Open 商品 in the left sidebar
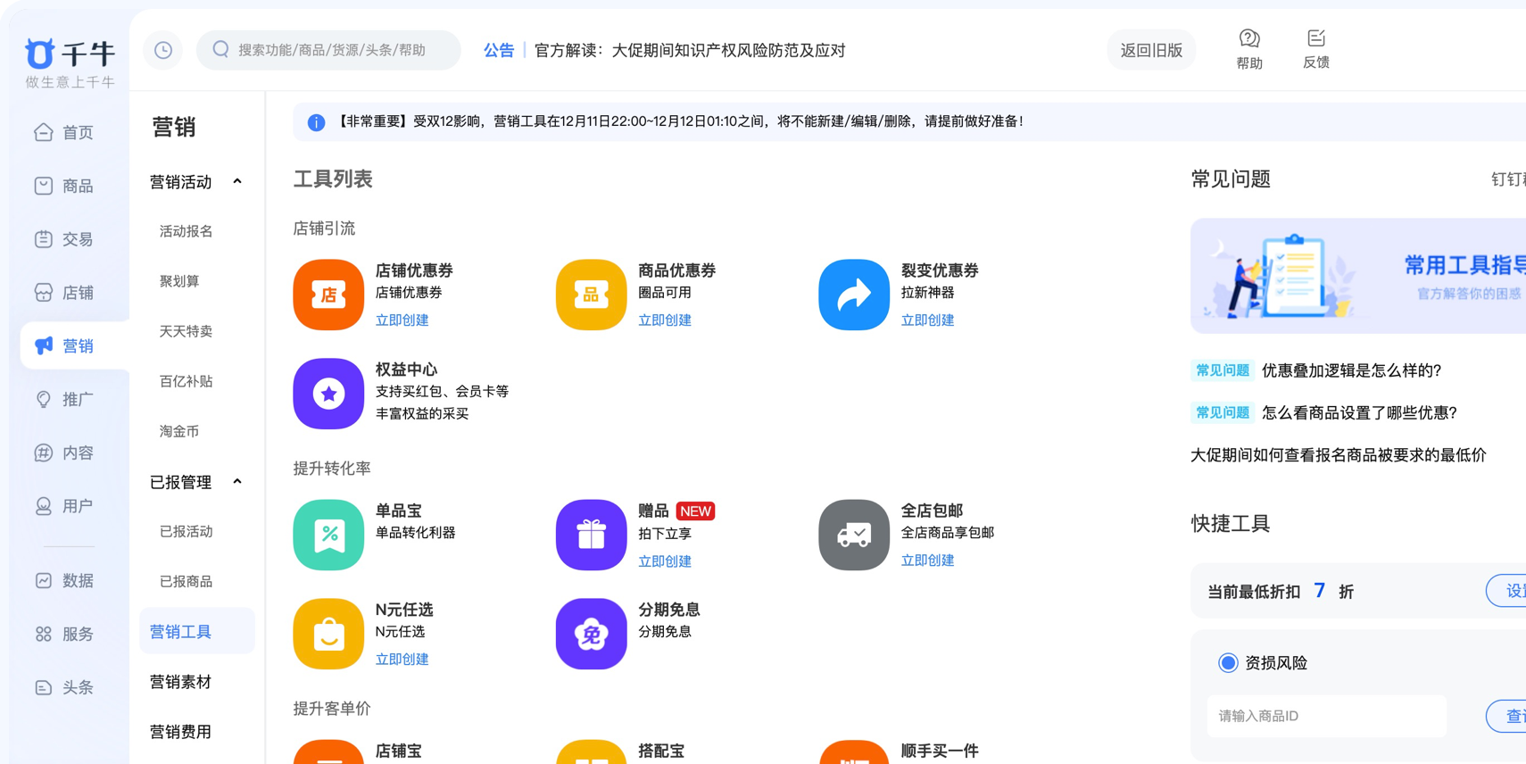Screen dimensions: 1526x764 [64, 186]
